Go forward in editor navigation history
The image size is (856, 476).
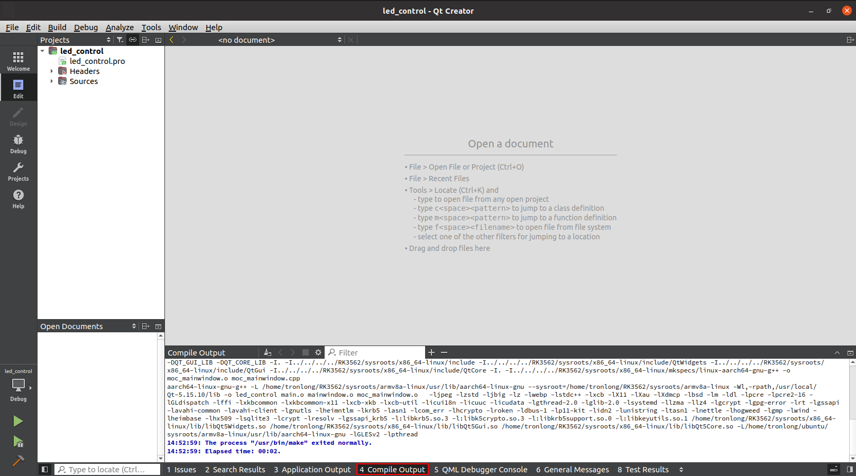click(x=184, y=40)
